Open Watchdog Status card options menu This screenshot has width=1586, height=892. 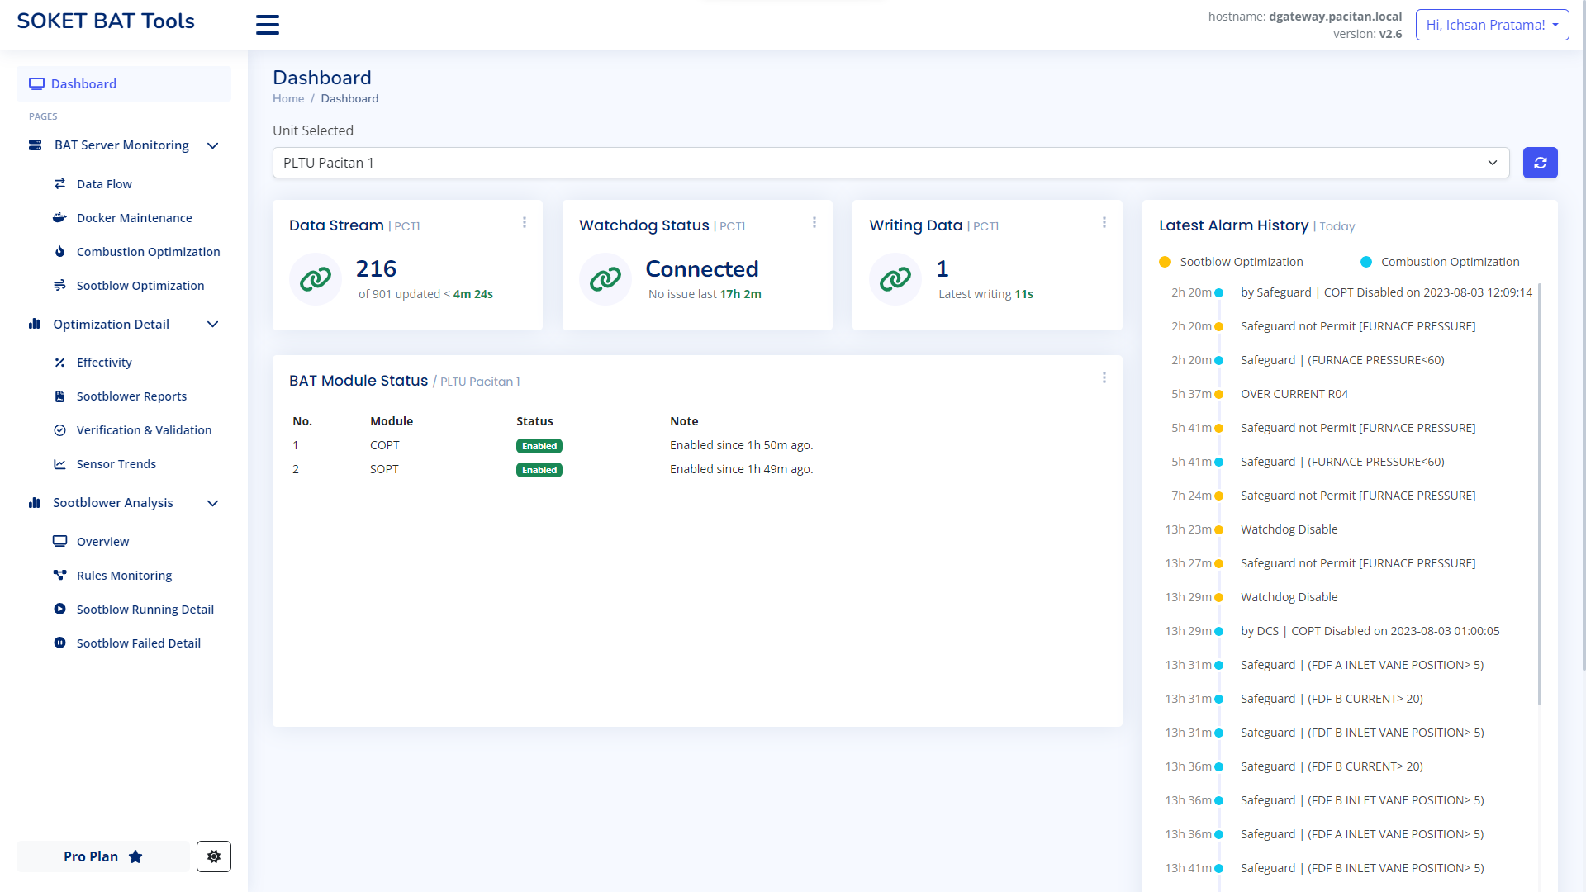coord(814,223)
